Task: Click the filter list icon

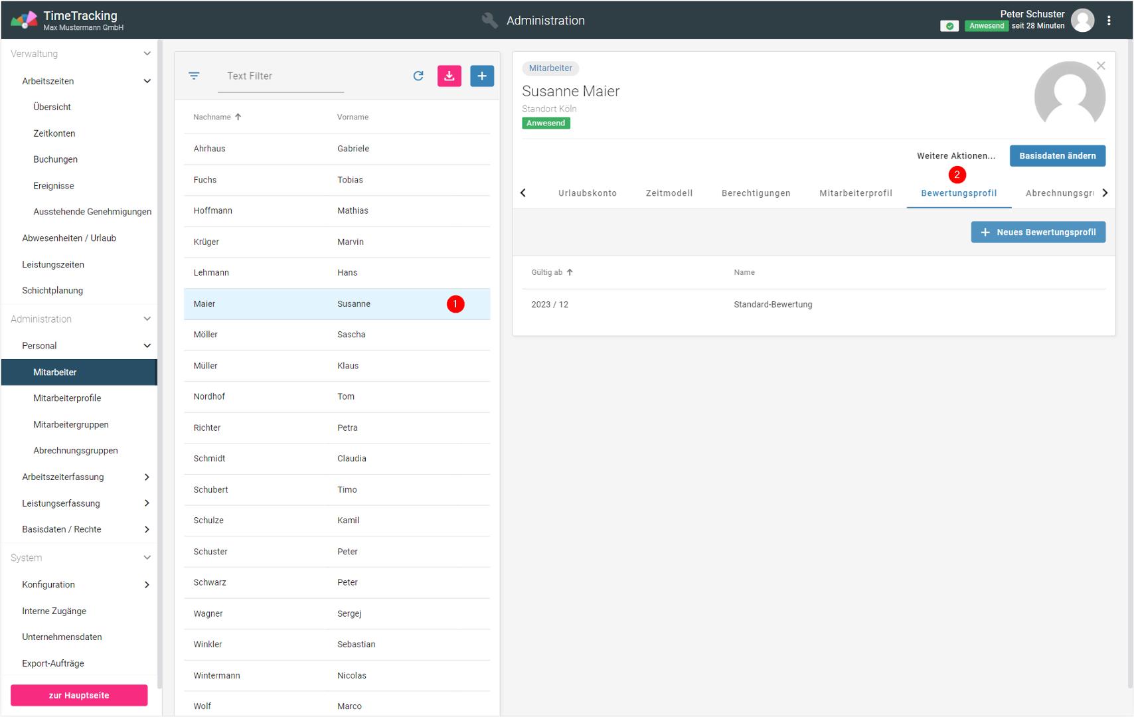Action: coord(194,76)
